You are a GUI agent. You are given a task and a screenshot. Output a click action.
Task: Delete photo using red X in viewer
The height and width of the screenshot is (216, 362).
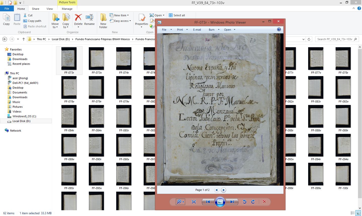point(264,202)
